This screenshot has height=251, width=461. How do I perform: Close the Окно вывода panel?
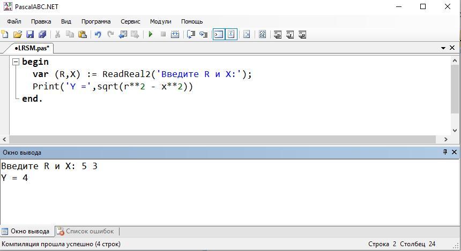[x=454, y=152]
